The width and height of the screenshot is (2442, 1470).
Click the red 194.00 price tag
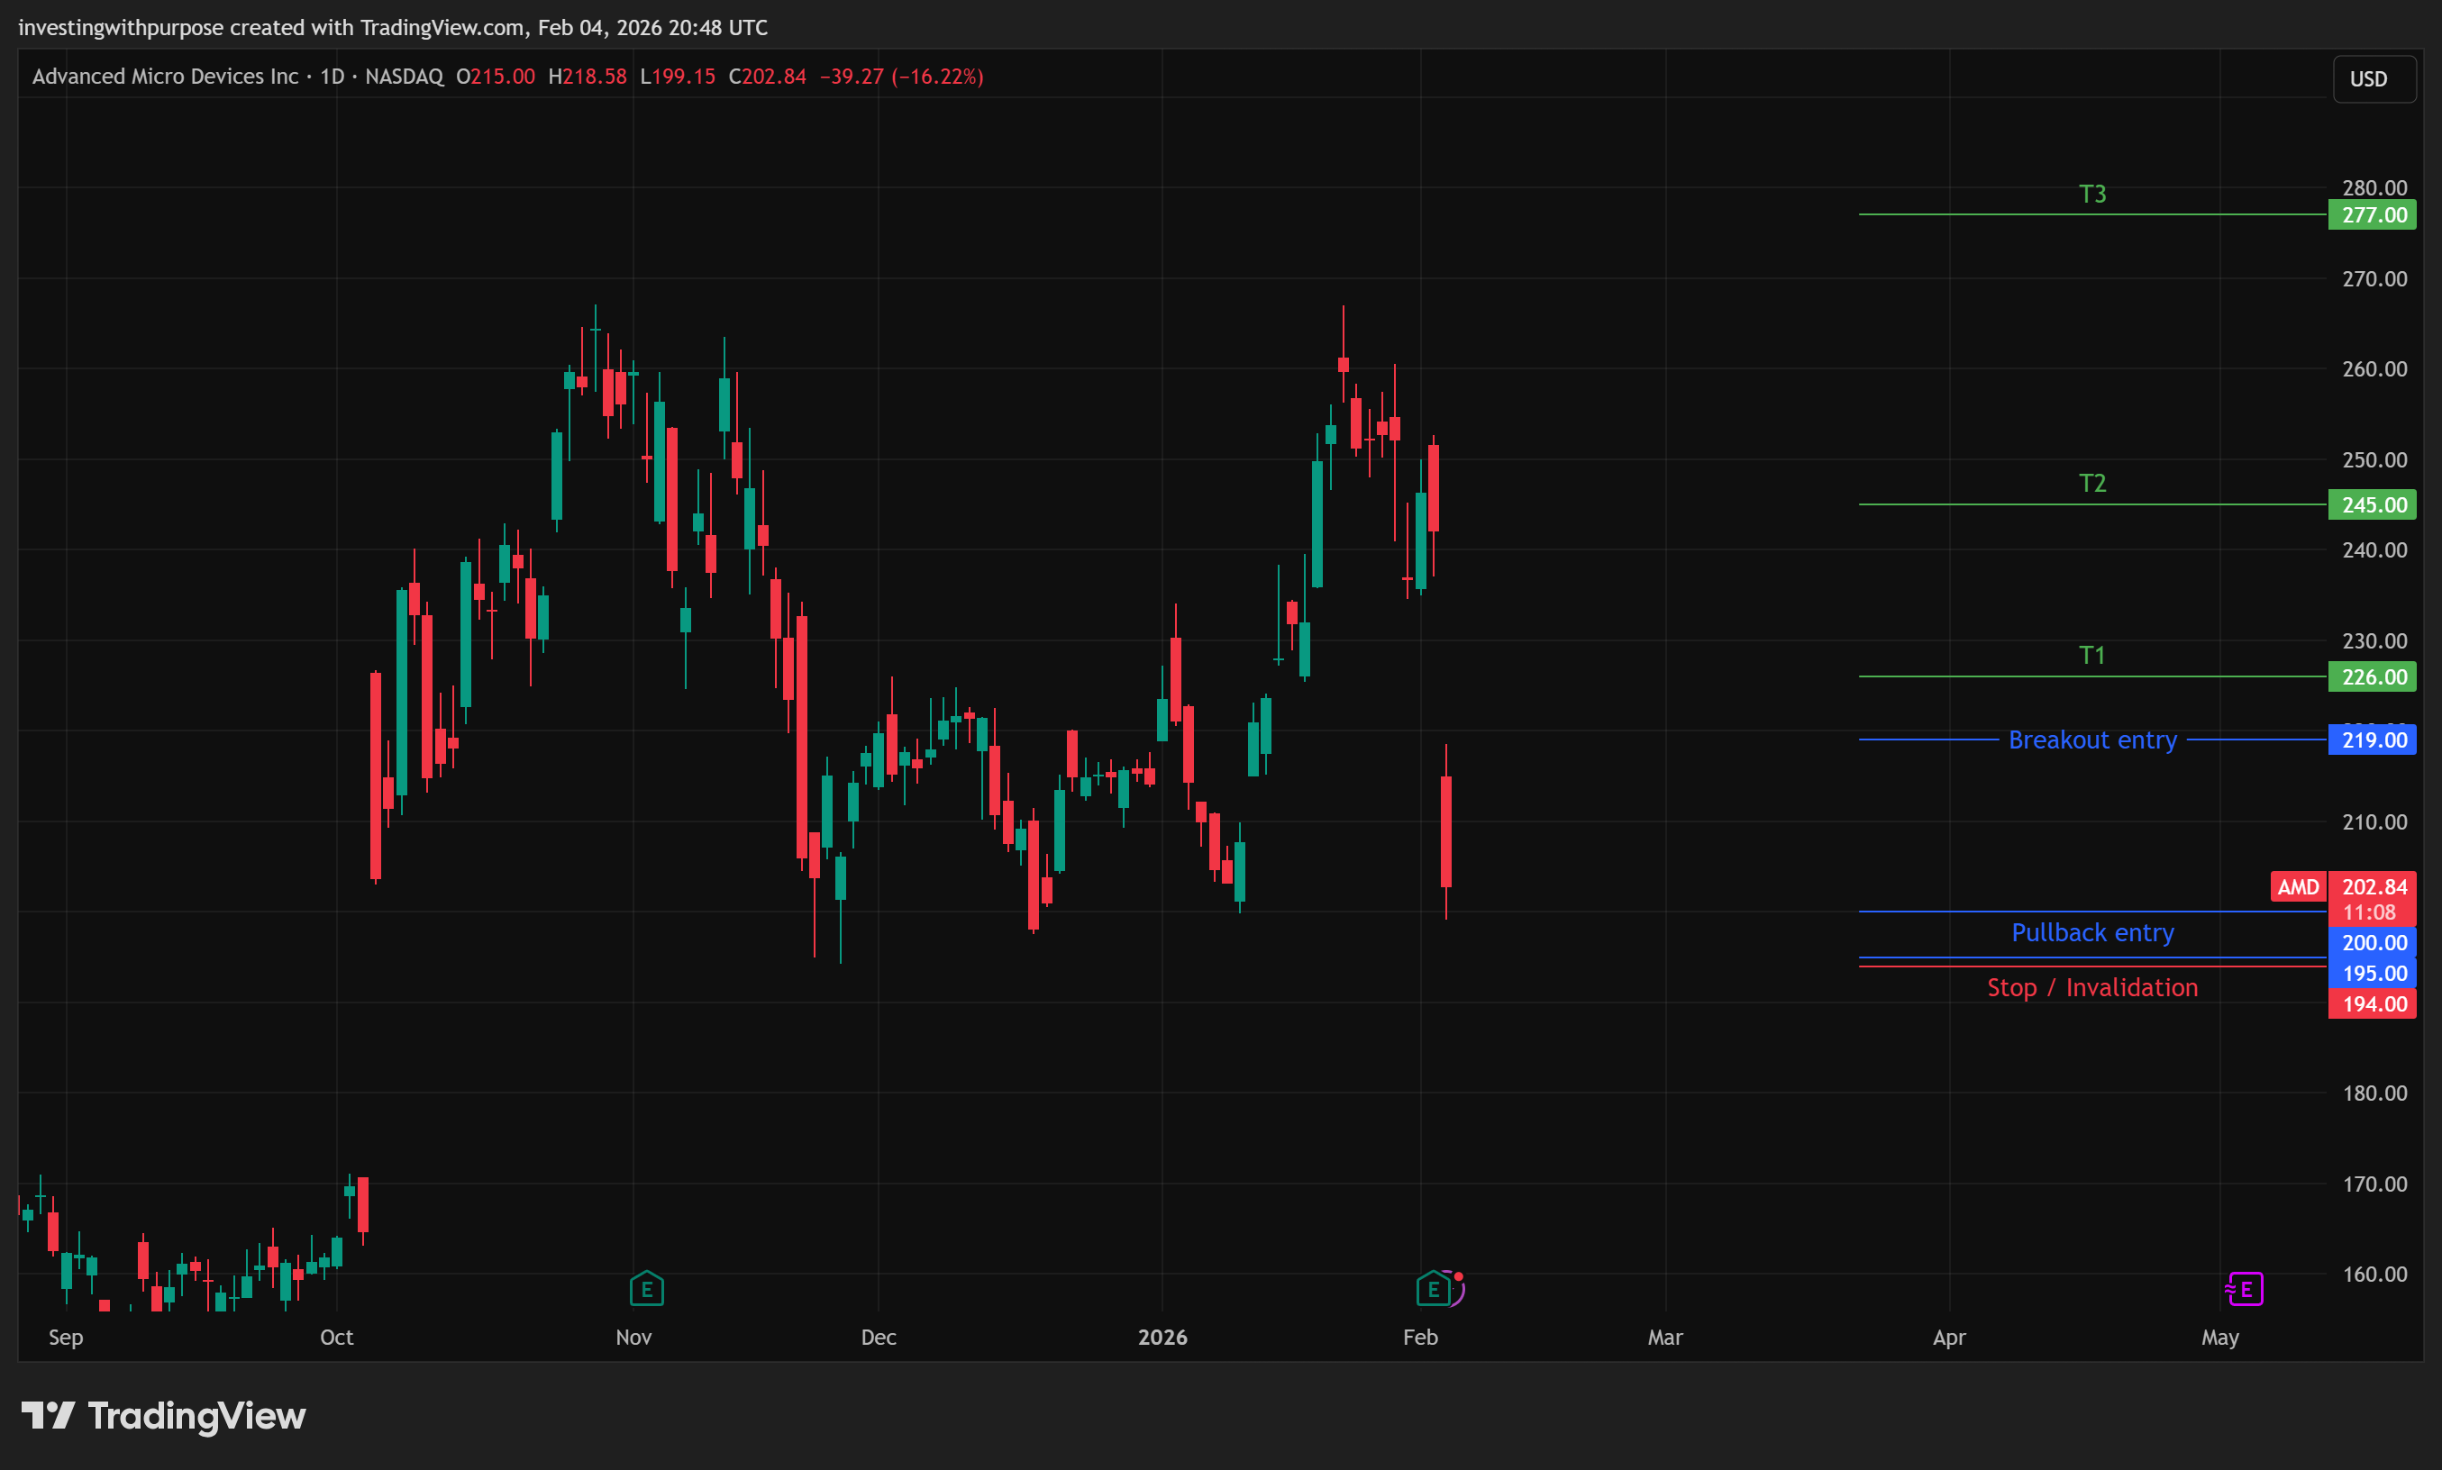[x=2372, y=1003]
